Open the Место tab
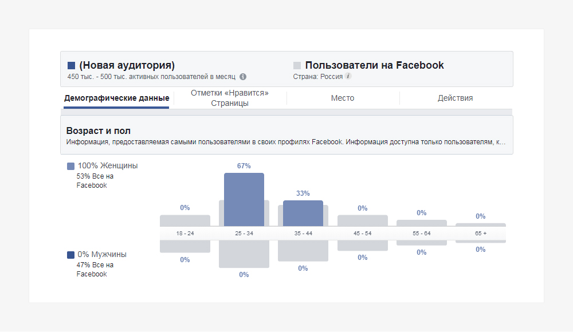Image resolution: width=573 pixels, height=332 pixels. 343,98
